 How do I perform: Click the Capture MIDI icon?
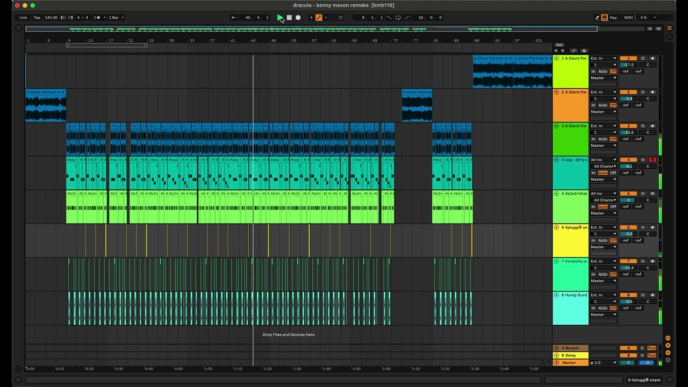tap(333, 18)
